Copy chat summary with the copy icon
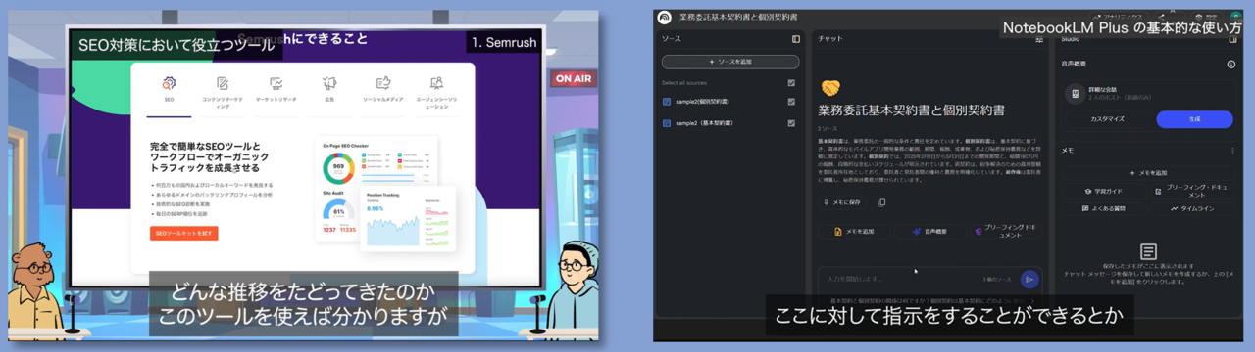 pos(881,202)
